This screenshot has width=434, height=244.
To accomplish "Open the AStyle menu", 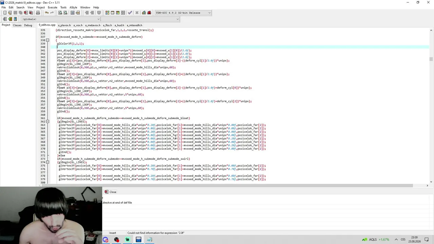I will pos(73,7).
